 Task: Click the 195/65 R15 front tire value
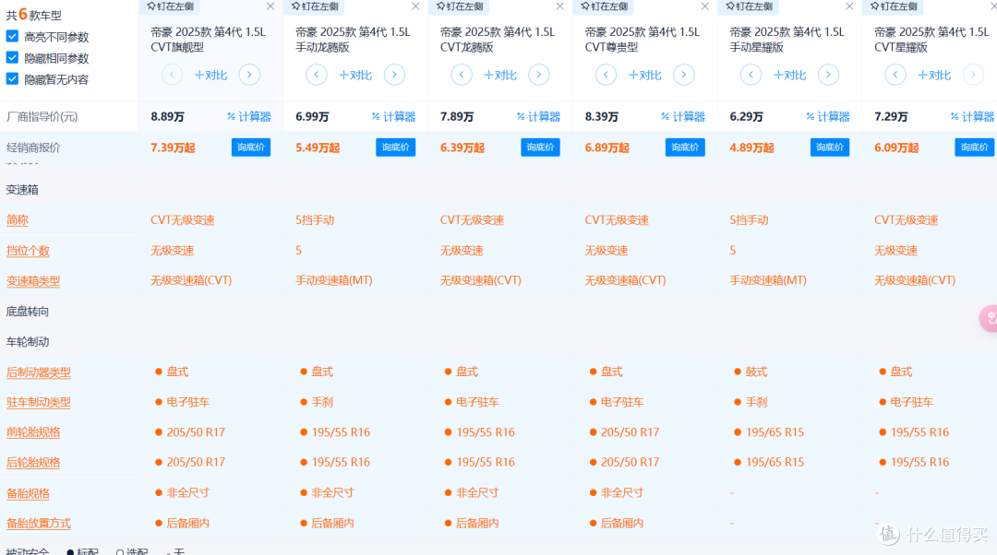(x=775, y=432)
